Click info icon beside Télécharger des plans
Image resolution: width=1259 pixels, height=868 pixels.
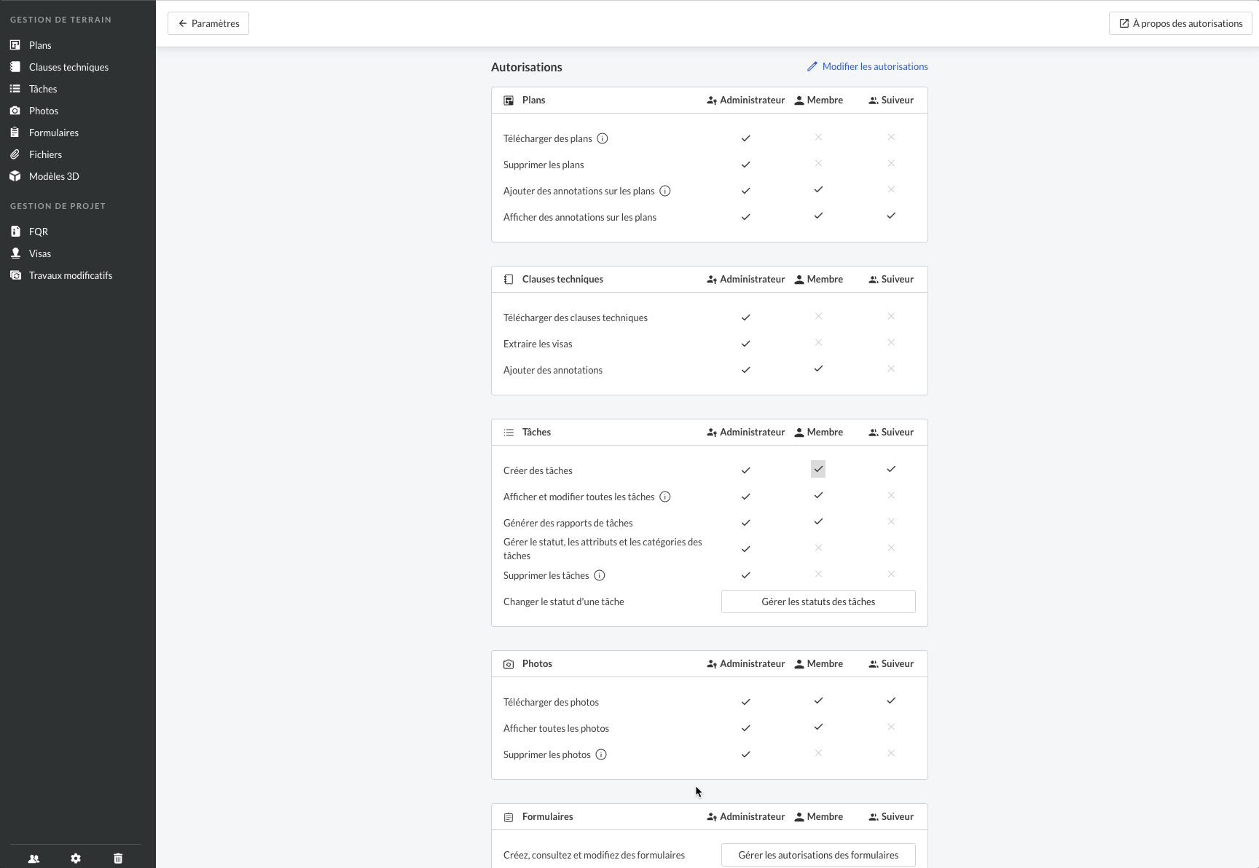click(603, 138)
